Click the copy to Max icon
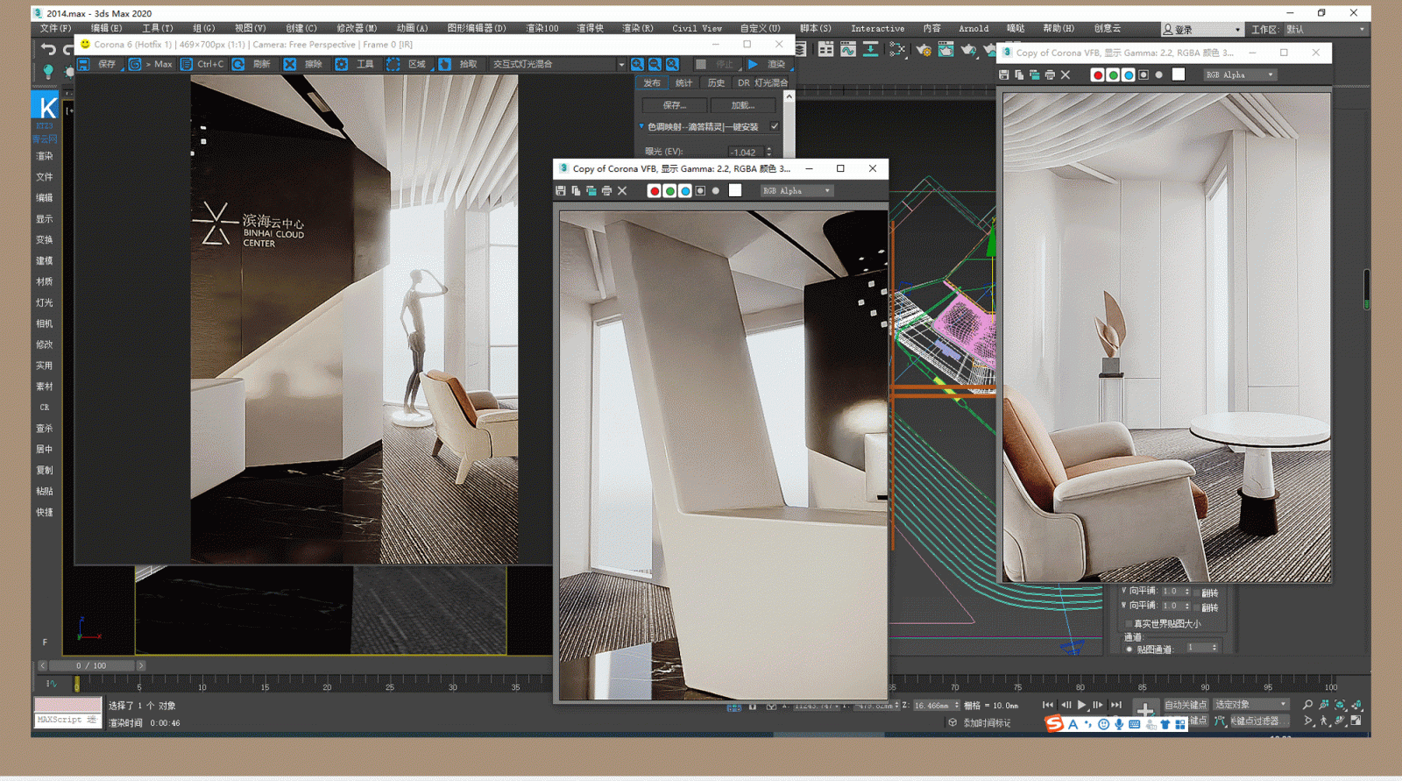Screen dimensions: 1402x781 click(x=135, y=64)
